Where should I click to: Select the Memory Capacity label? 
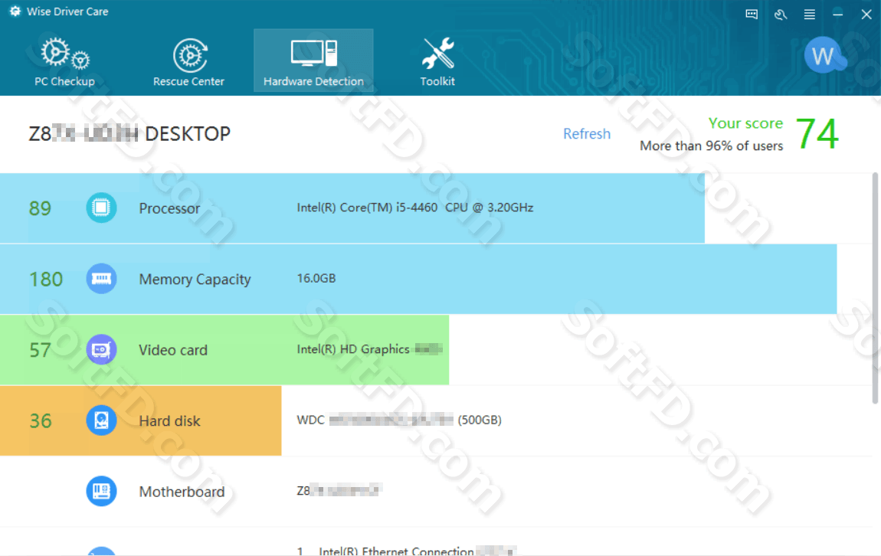tap(195, 279)
